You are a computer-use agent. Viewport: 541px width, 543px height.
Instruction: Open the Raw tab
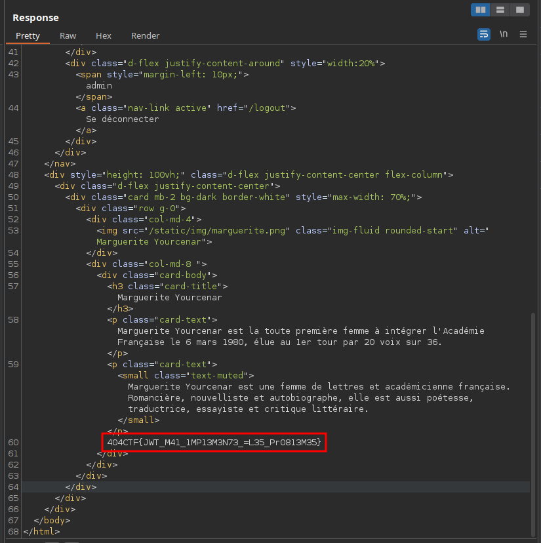(x=68, y=35)
